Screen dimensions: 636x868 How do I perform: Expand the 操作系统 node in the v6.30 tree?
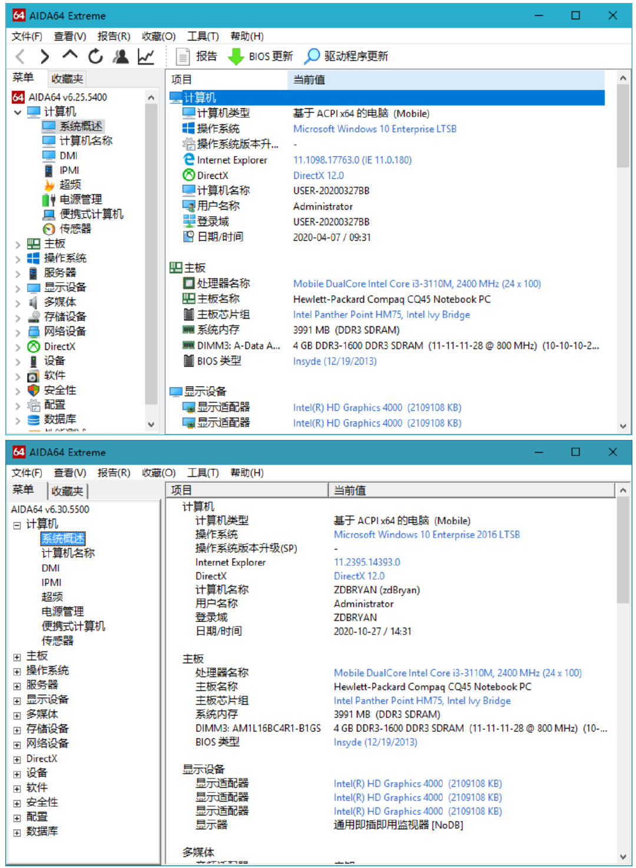(17, 671)
